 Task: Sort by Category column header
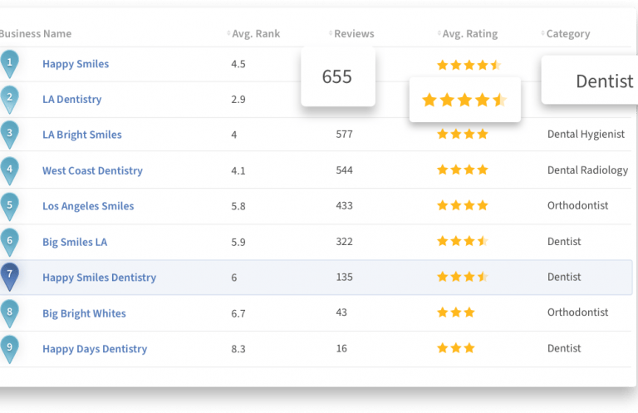pos(567,34)
